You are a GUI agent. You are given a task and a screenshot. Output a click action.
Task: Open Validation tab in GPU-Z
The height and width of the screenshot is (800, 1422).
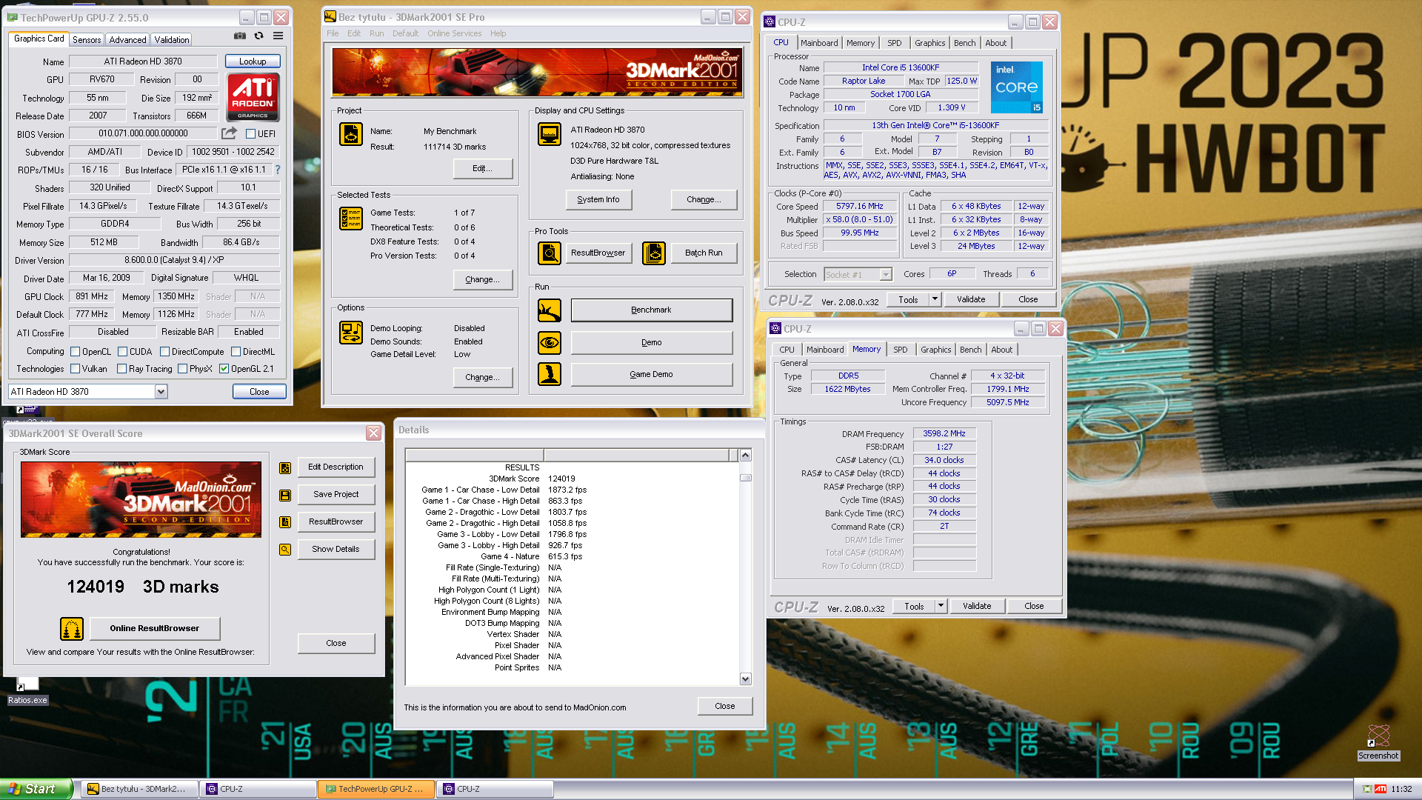172,40
